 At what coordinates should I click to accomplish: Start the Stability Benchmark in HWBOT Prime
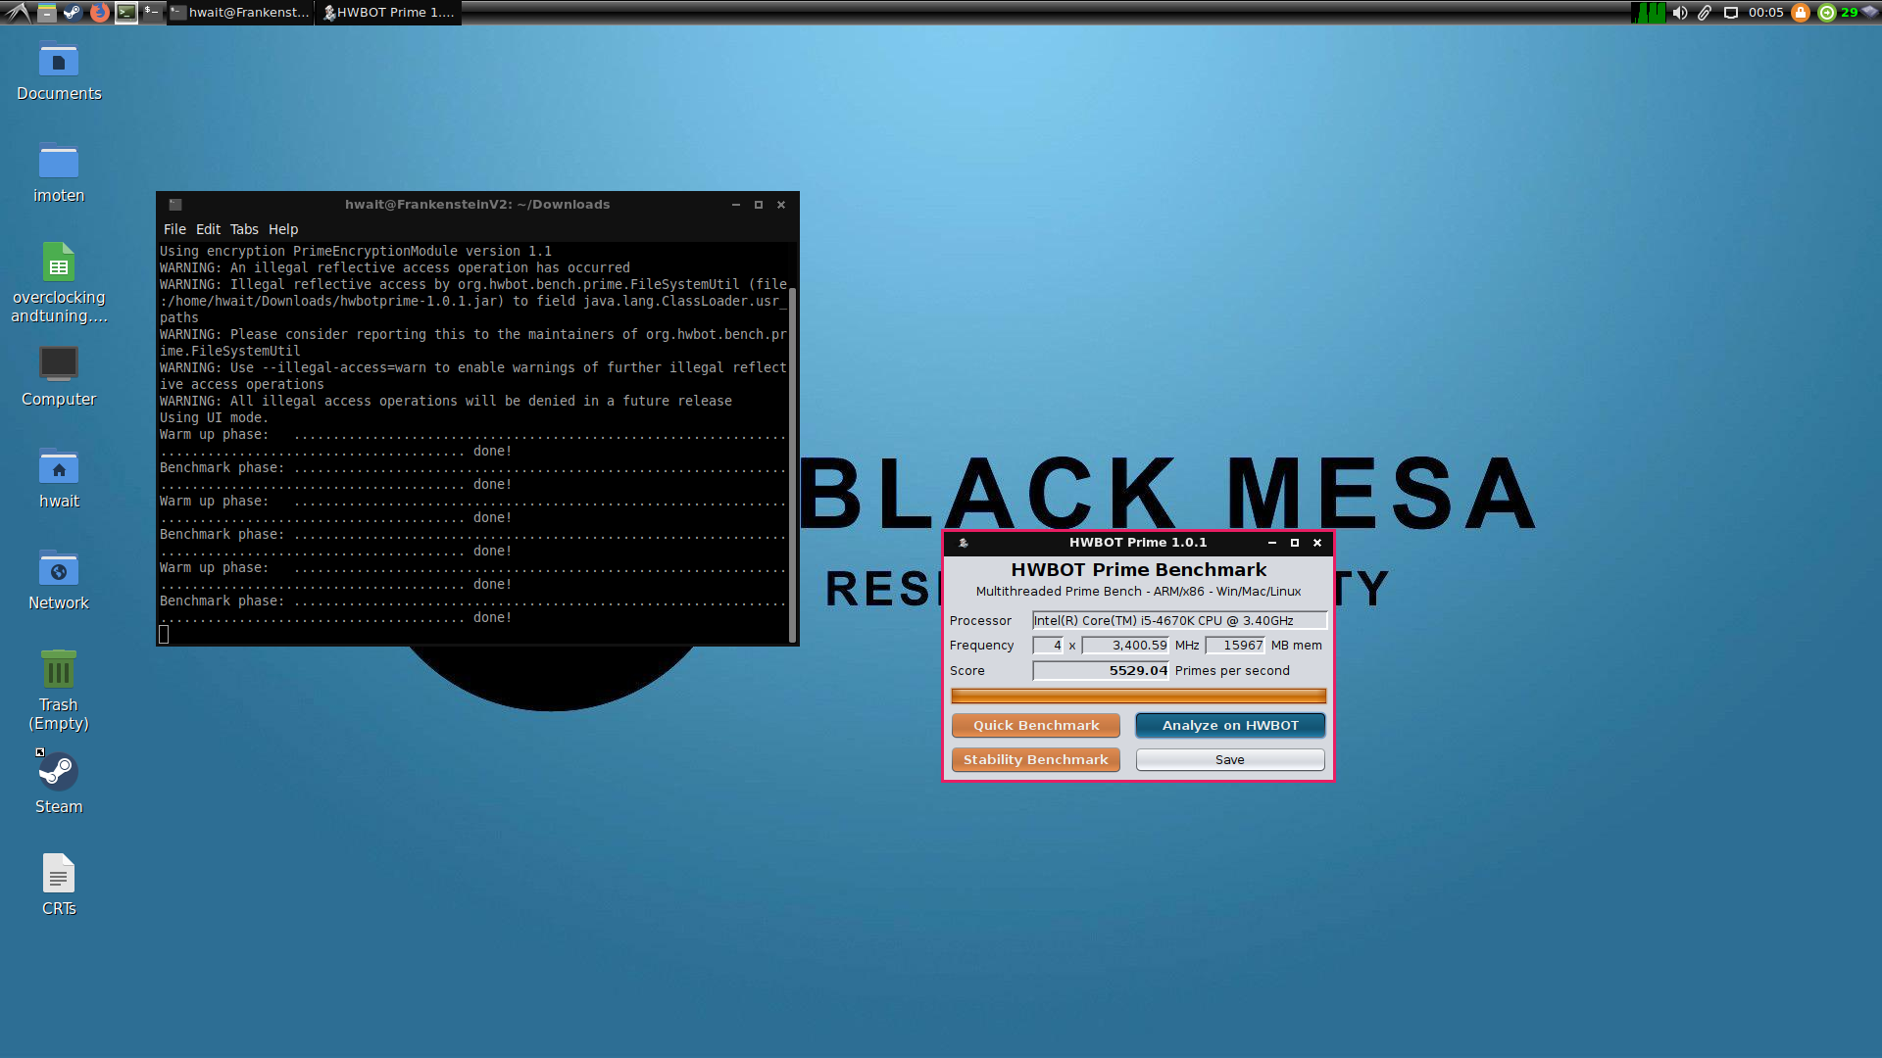(1036, 760)
